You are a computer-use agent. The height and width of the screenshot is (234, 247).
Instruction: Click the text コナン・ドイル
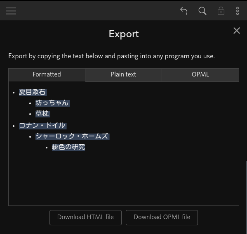[42, 126]
